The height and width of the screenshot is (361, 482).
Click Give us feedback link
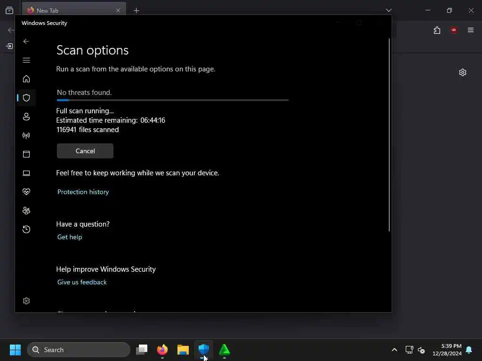(82, 282)
